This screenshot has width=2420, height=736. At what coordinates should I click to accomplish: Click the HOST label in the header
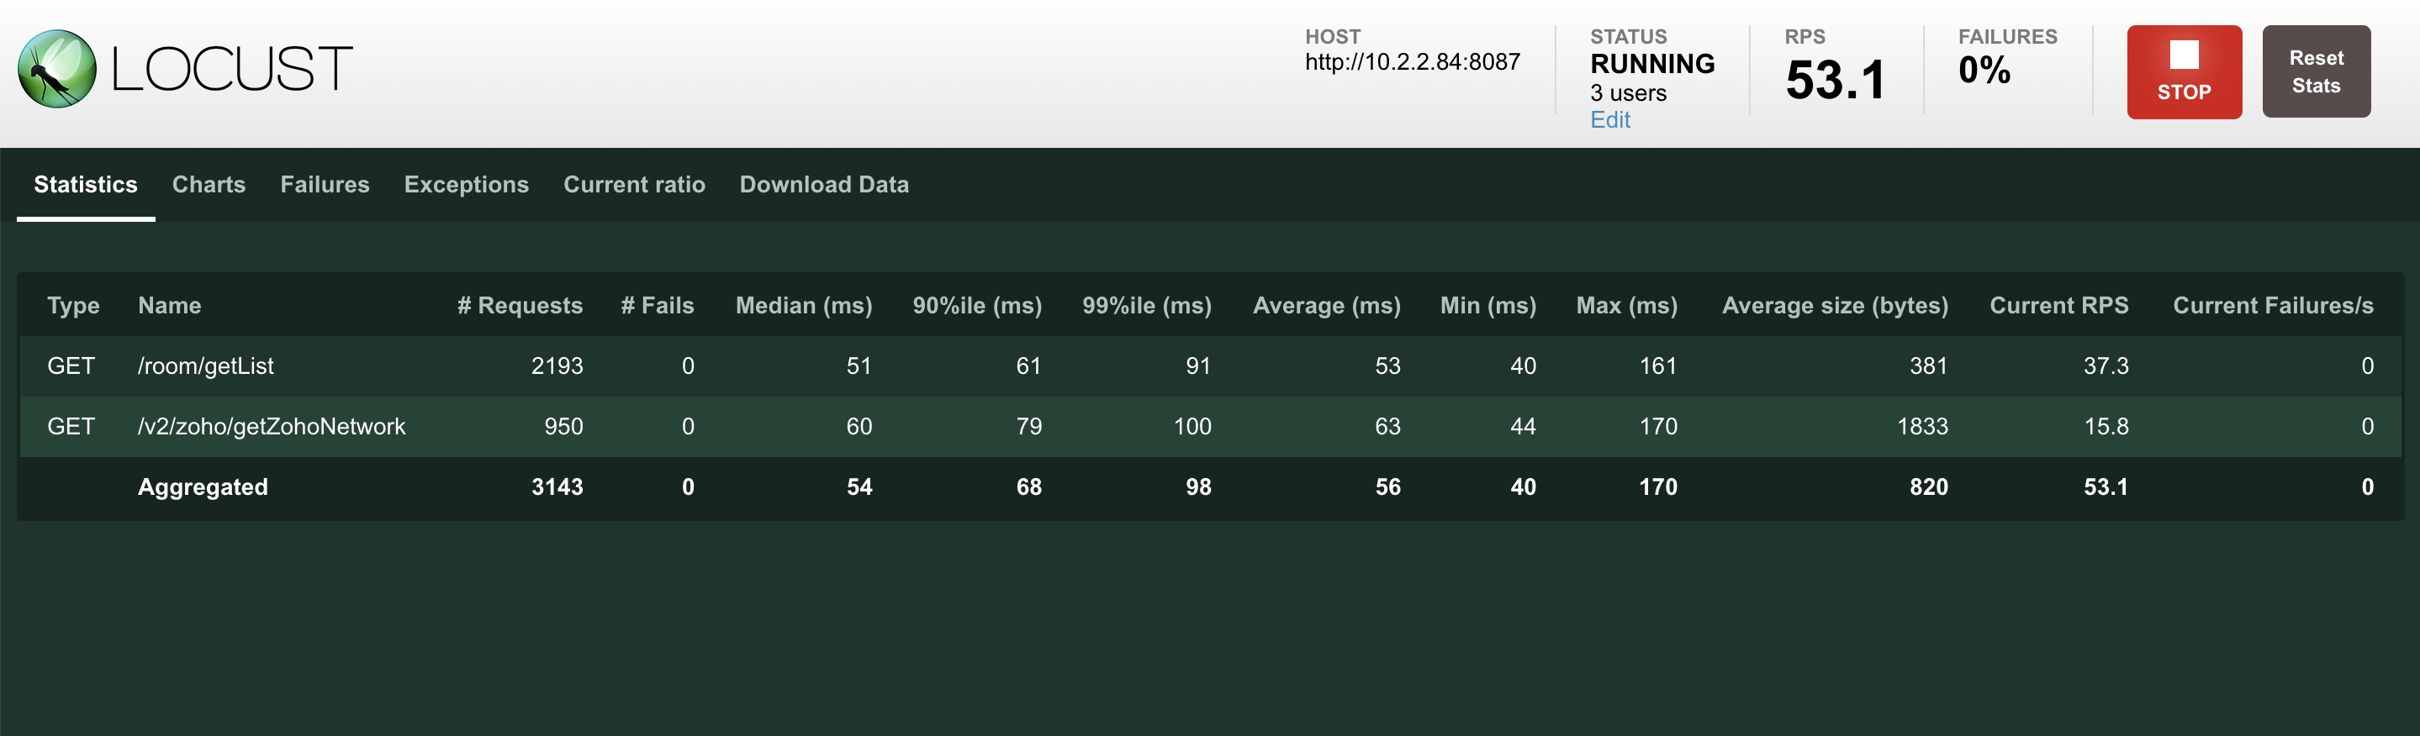click(1332, 37)
